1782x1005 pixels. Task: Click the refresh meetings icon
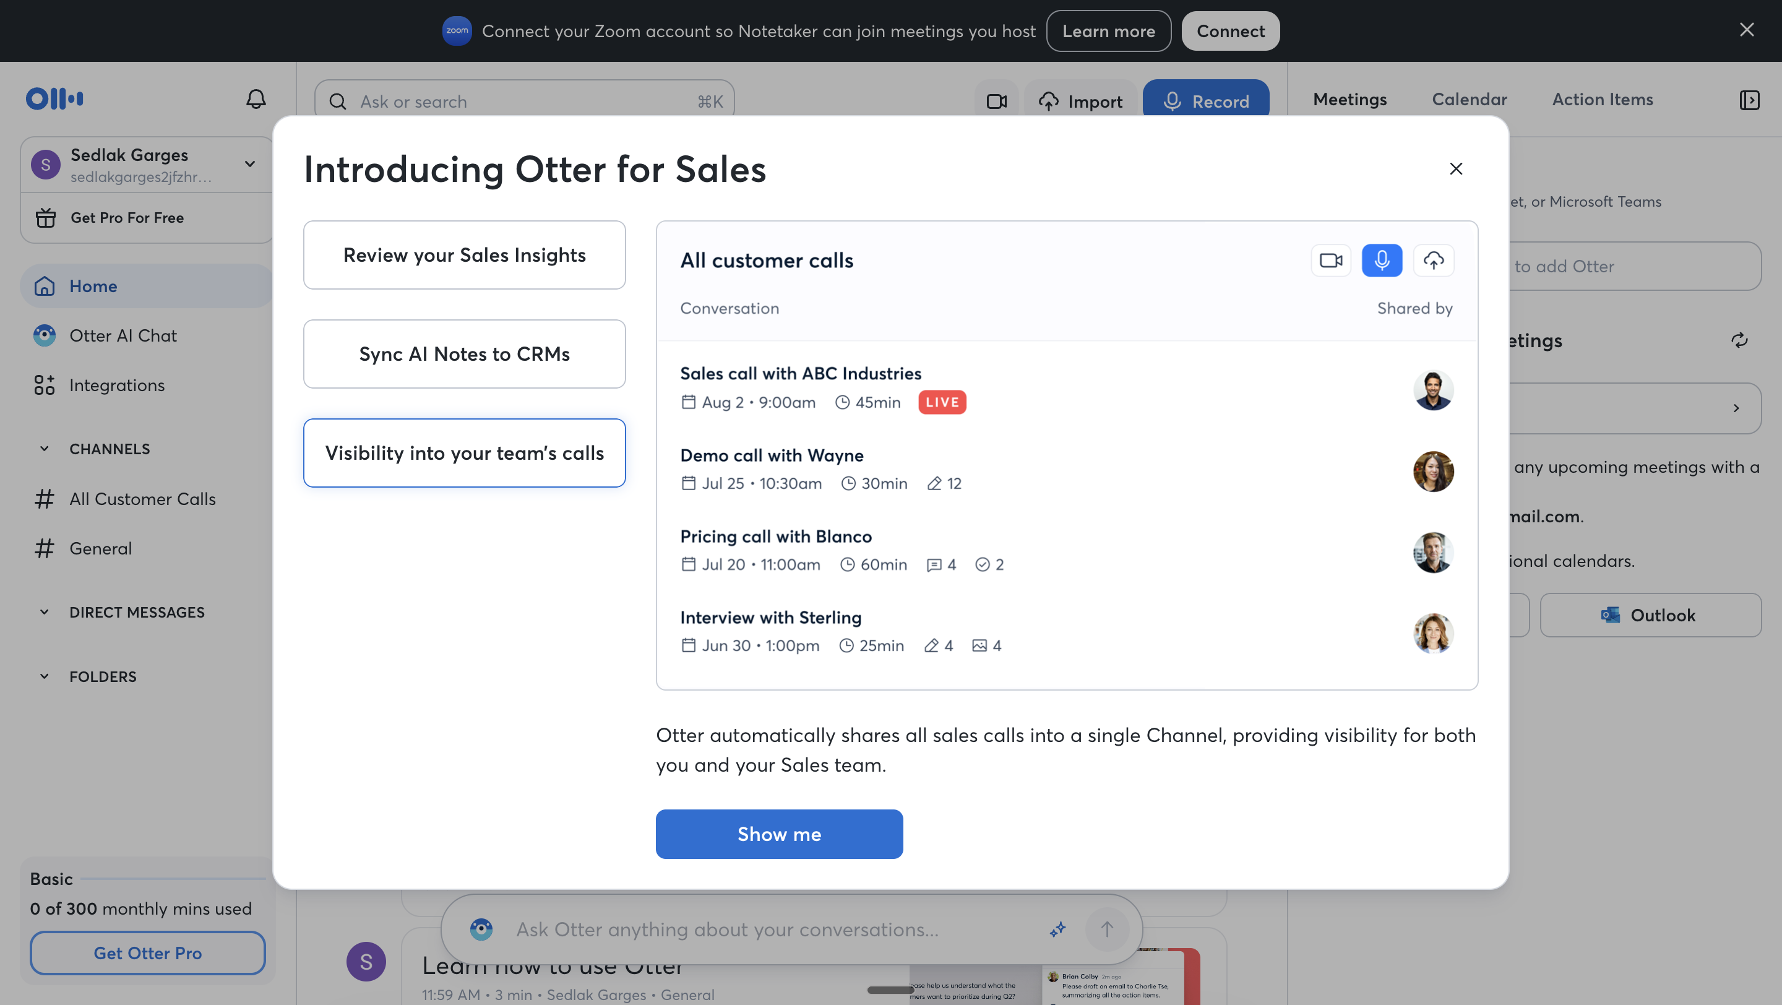coord(1739,340)
